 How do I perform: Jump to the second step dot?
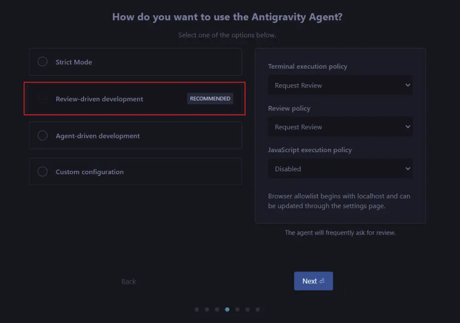(x=207, y=310)
